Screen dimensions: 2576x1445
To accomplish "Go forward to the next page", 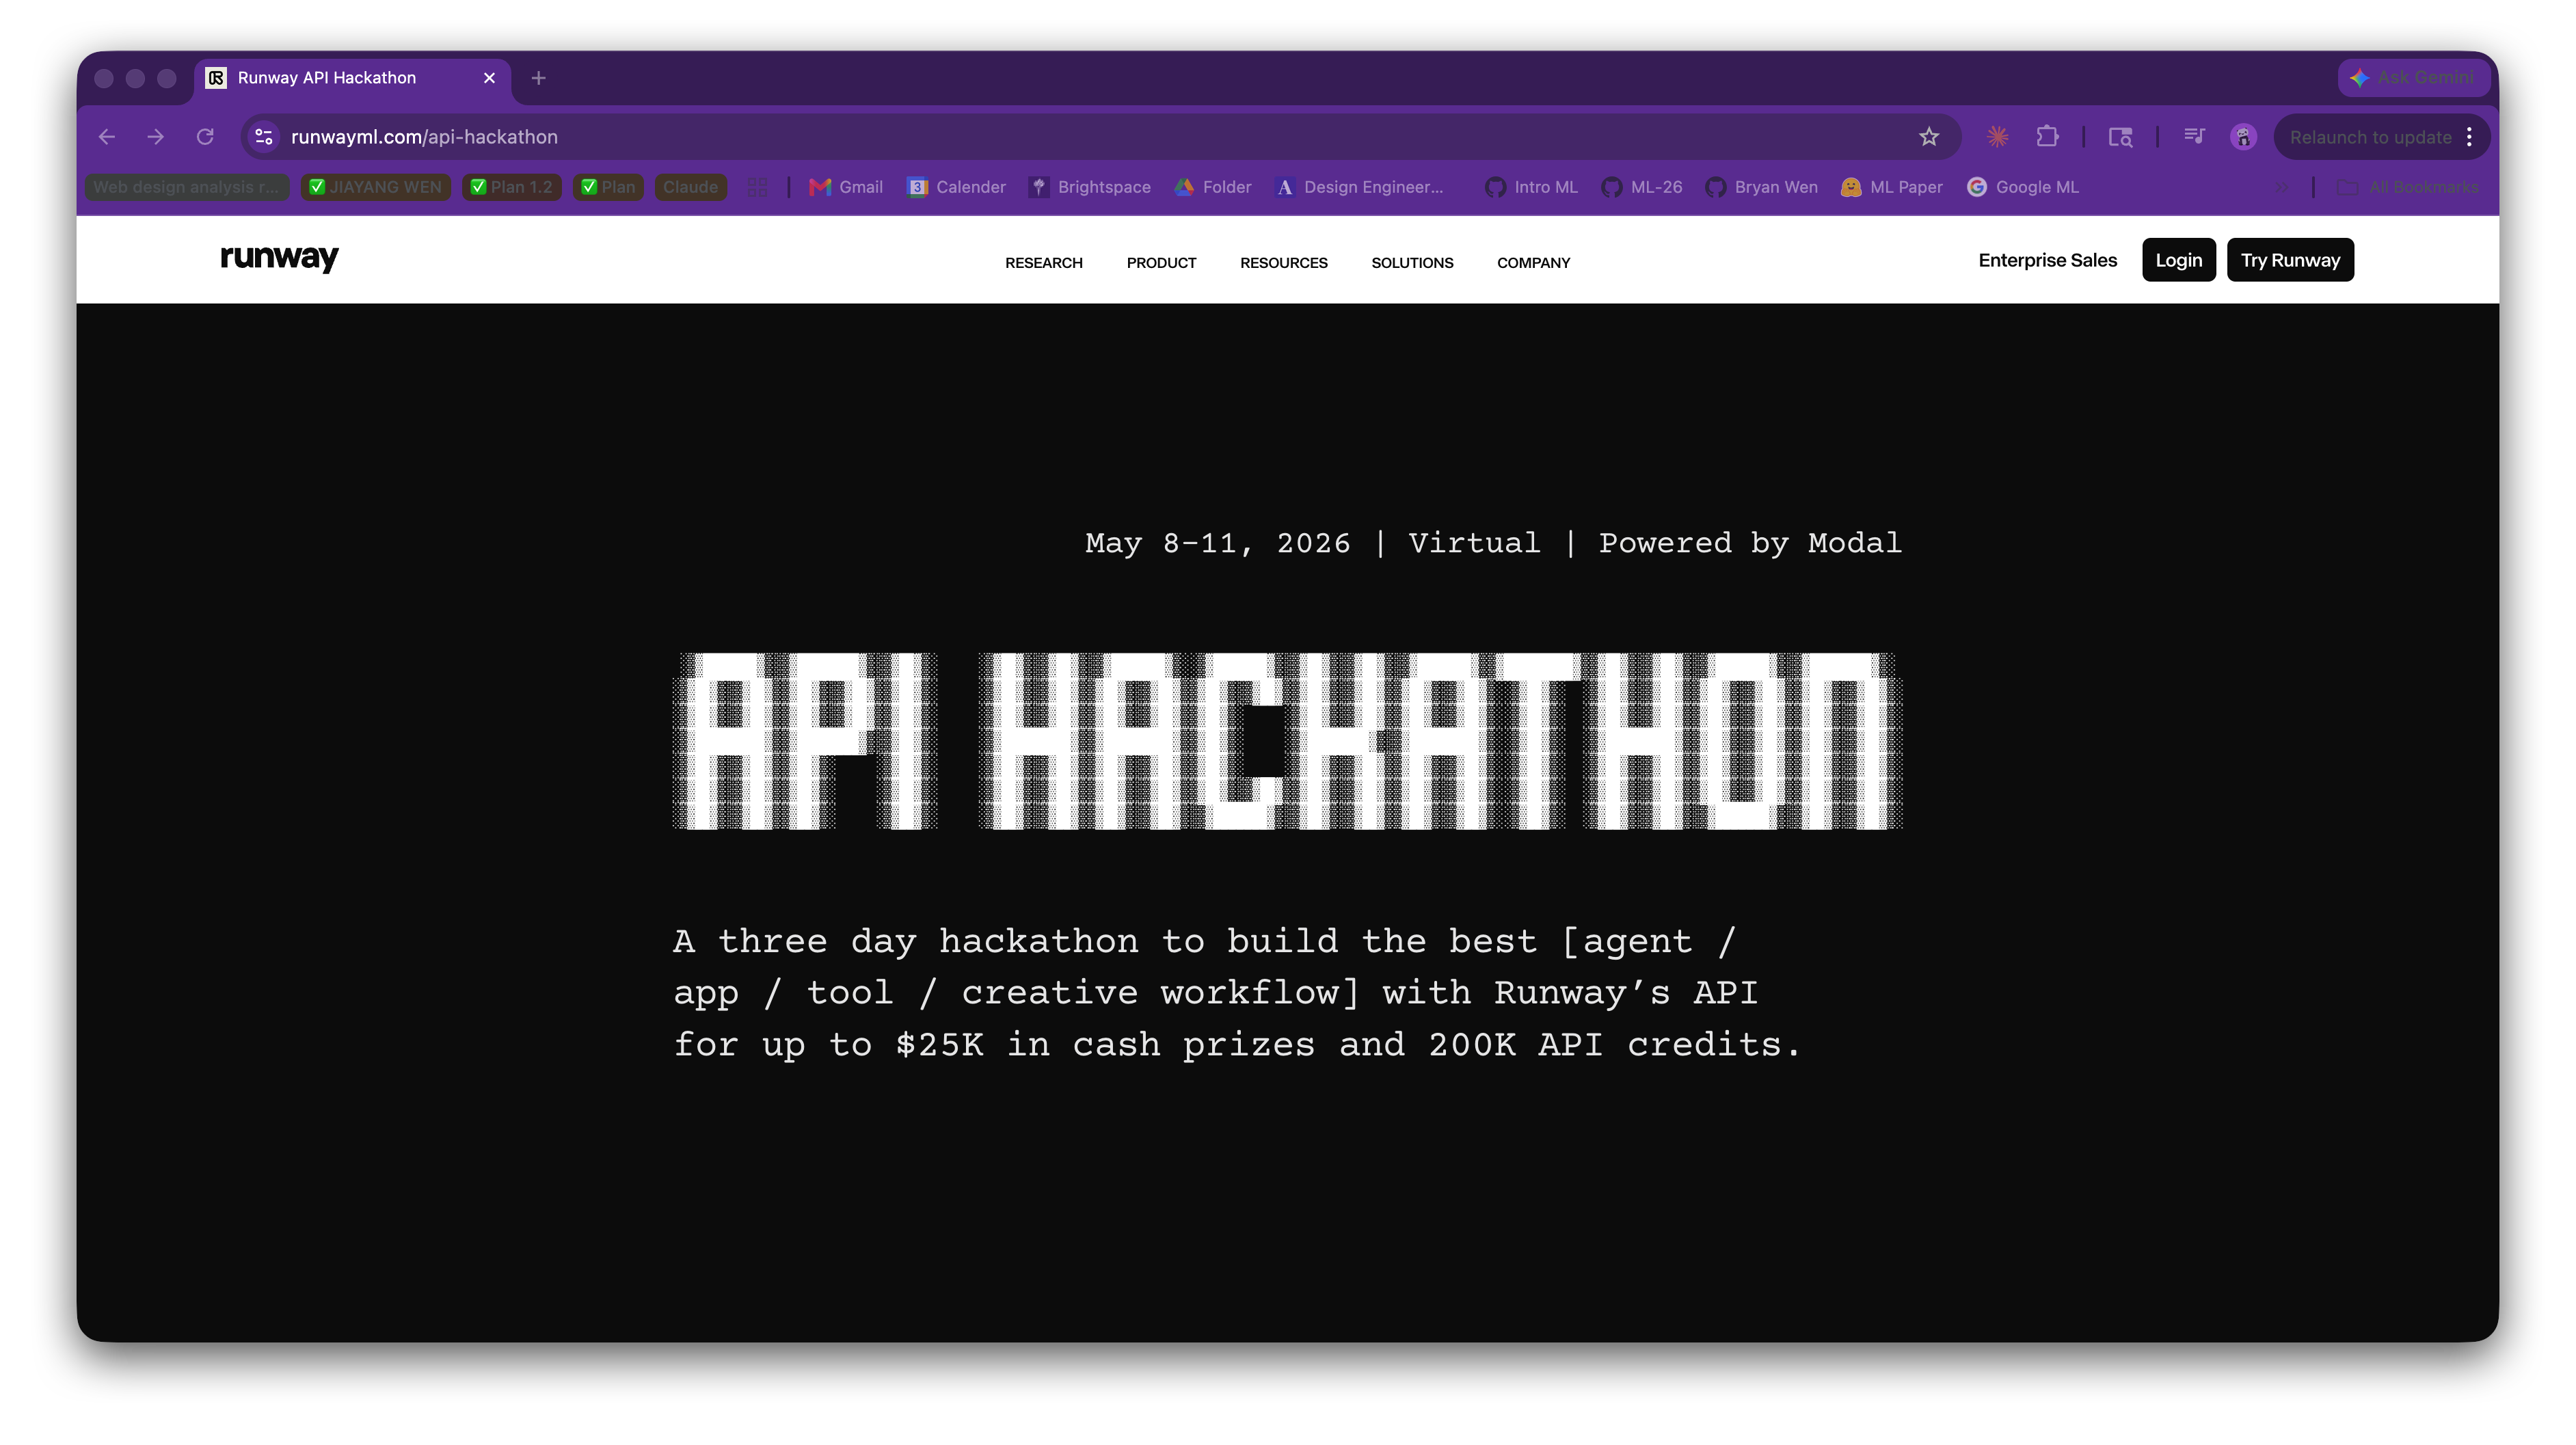I will (155, 137).
